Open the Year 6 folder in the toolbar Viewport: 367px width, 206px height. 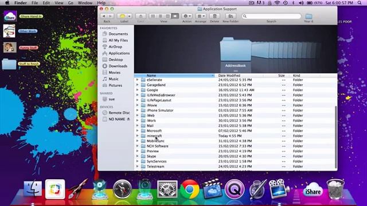coord(309,17)
